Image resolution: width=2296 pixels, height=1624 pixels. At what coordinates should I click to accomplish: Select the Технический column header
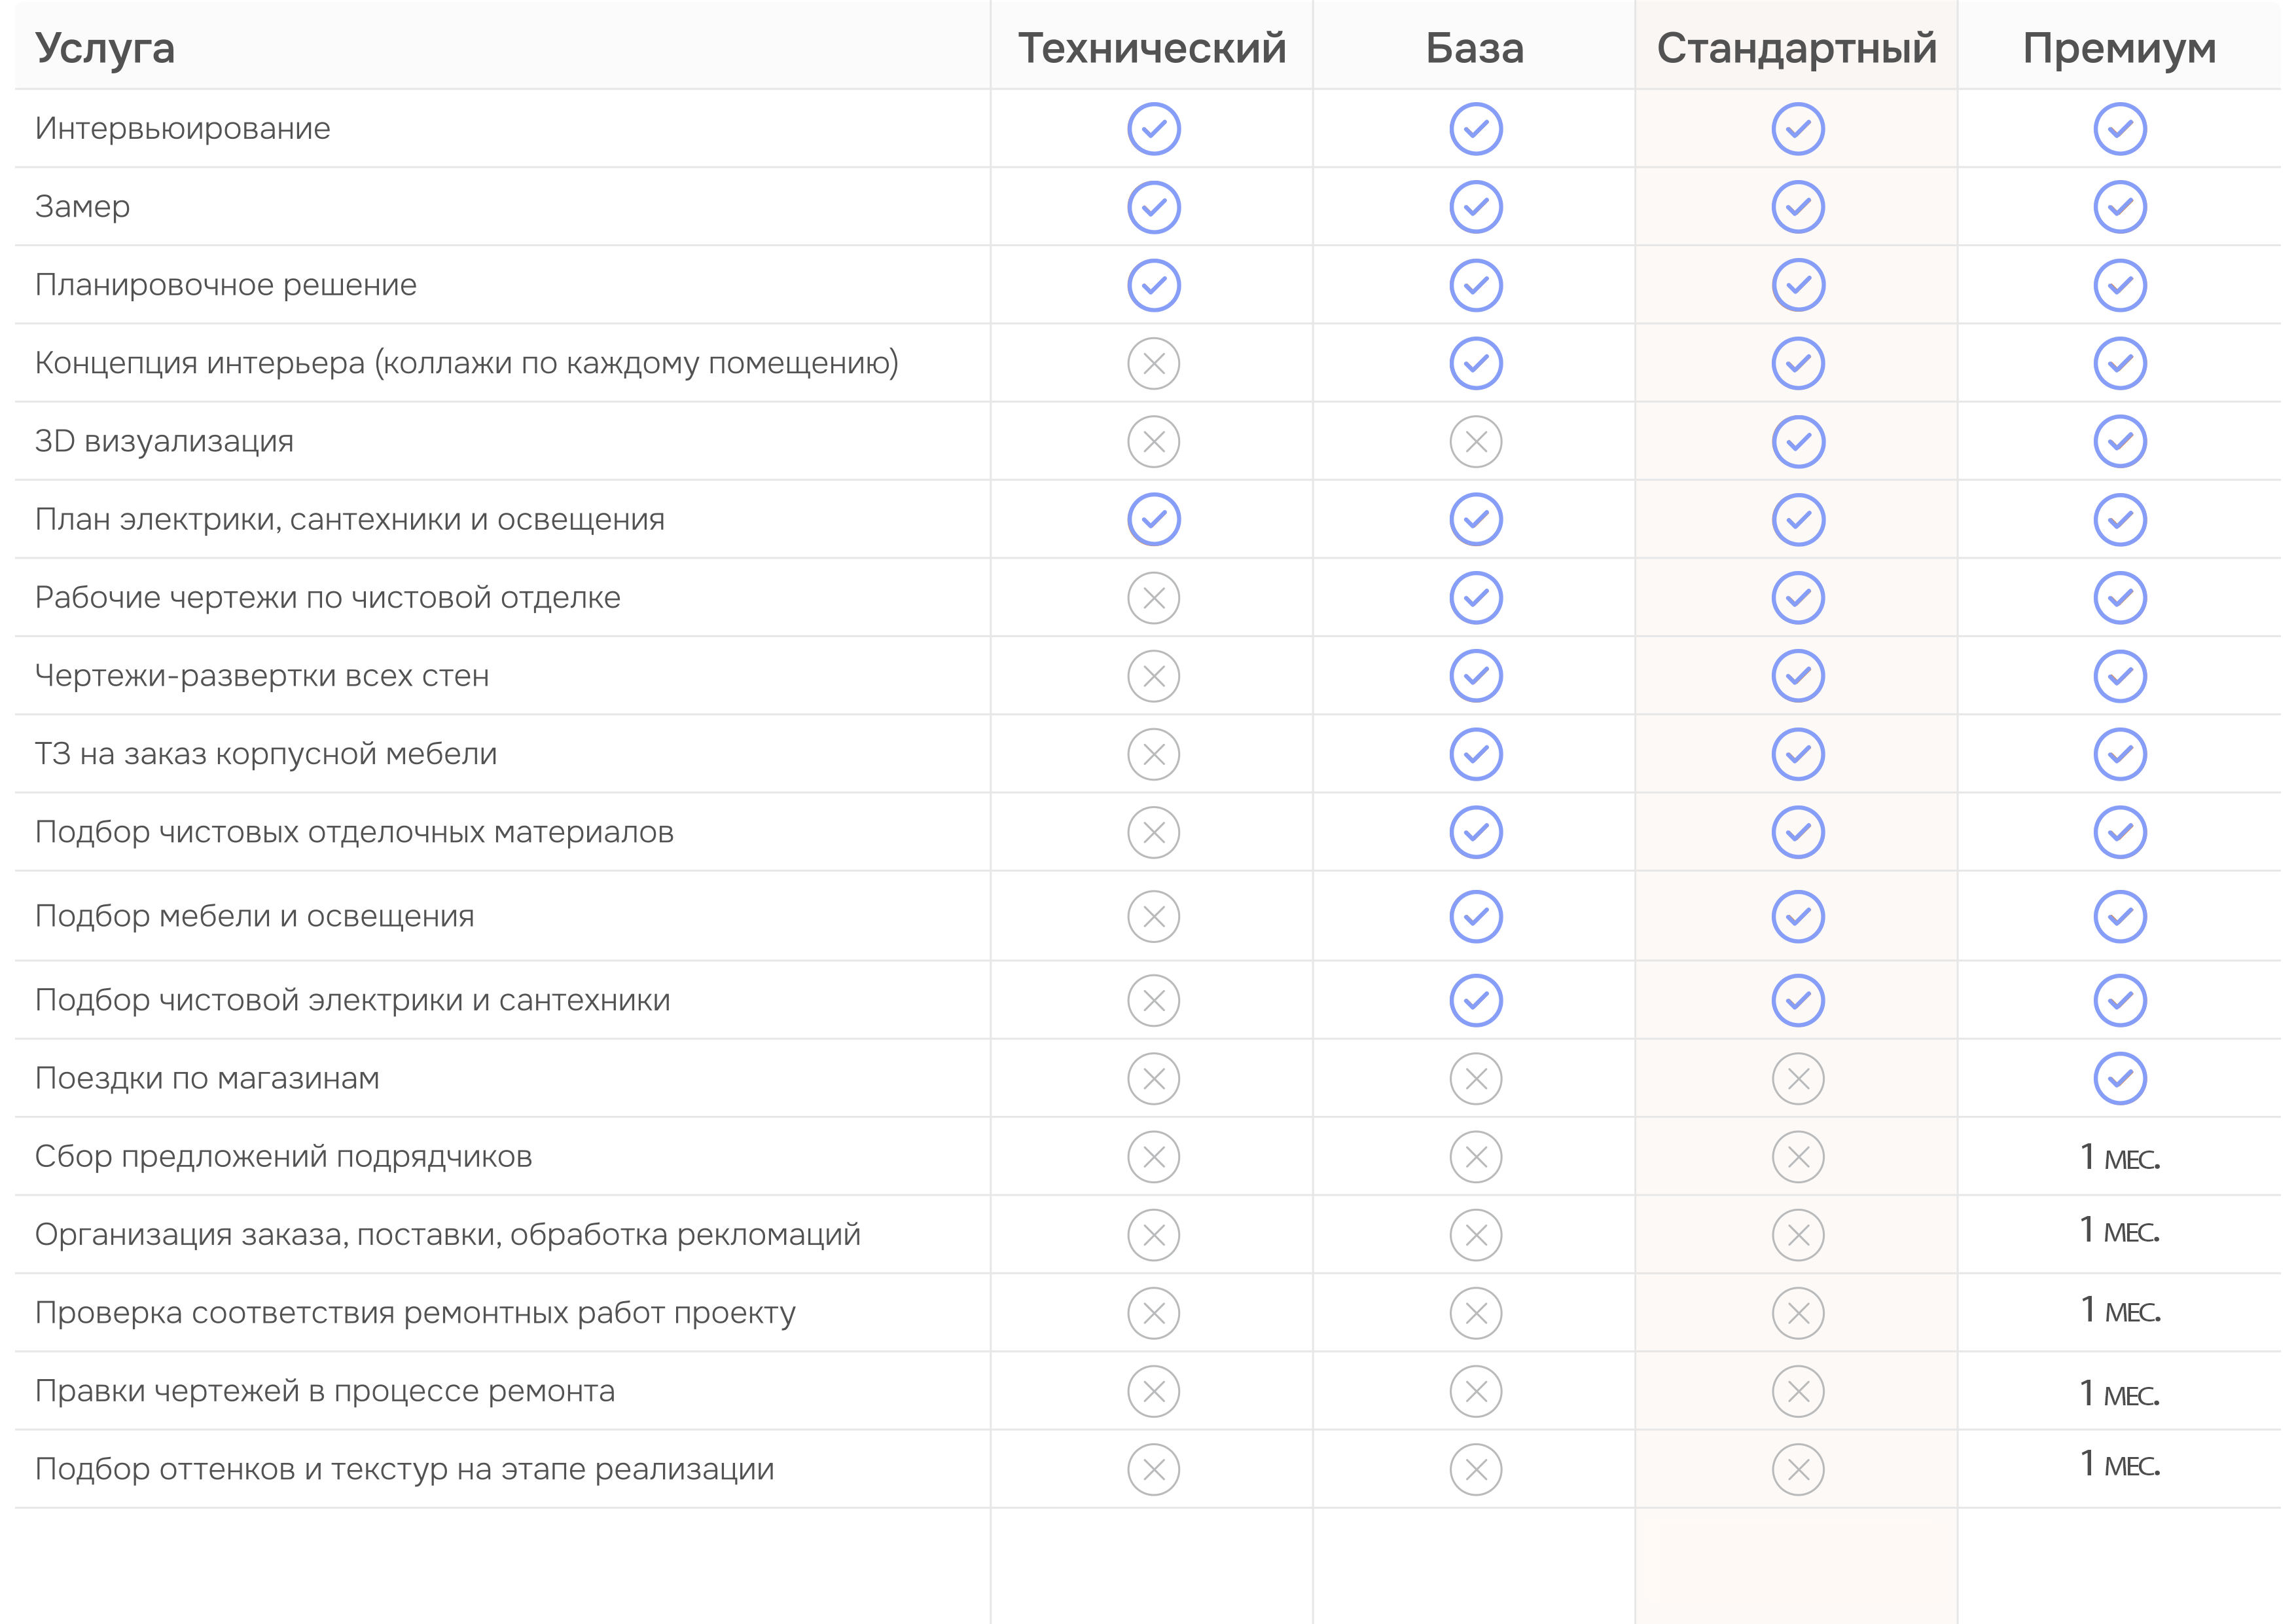[x=1152, y=48]
